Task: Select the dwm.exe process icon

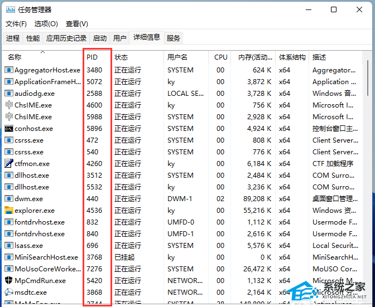Action: tap(9, 198)
